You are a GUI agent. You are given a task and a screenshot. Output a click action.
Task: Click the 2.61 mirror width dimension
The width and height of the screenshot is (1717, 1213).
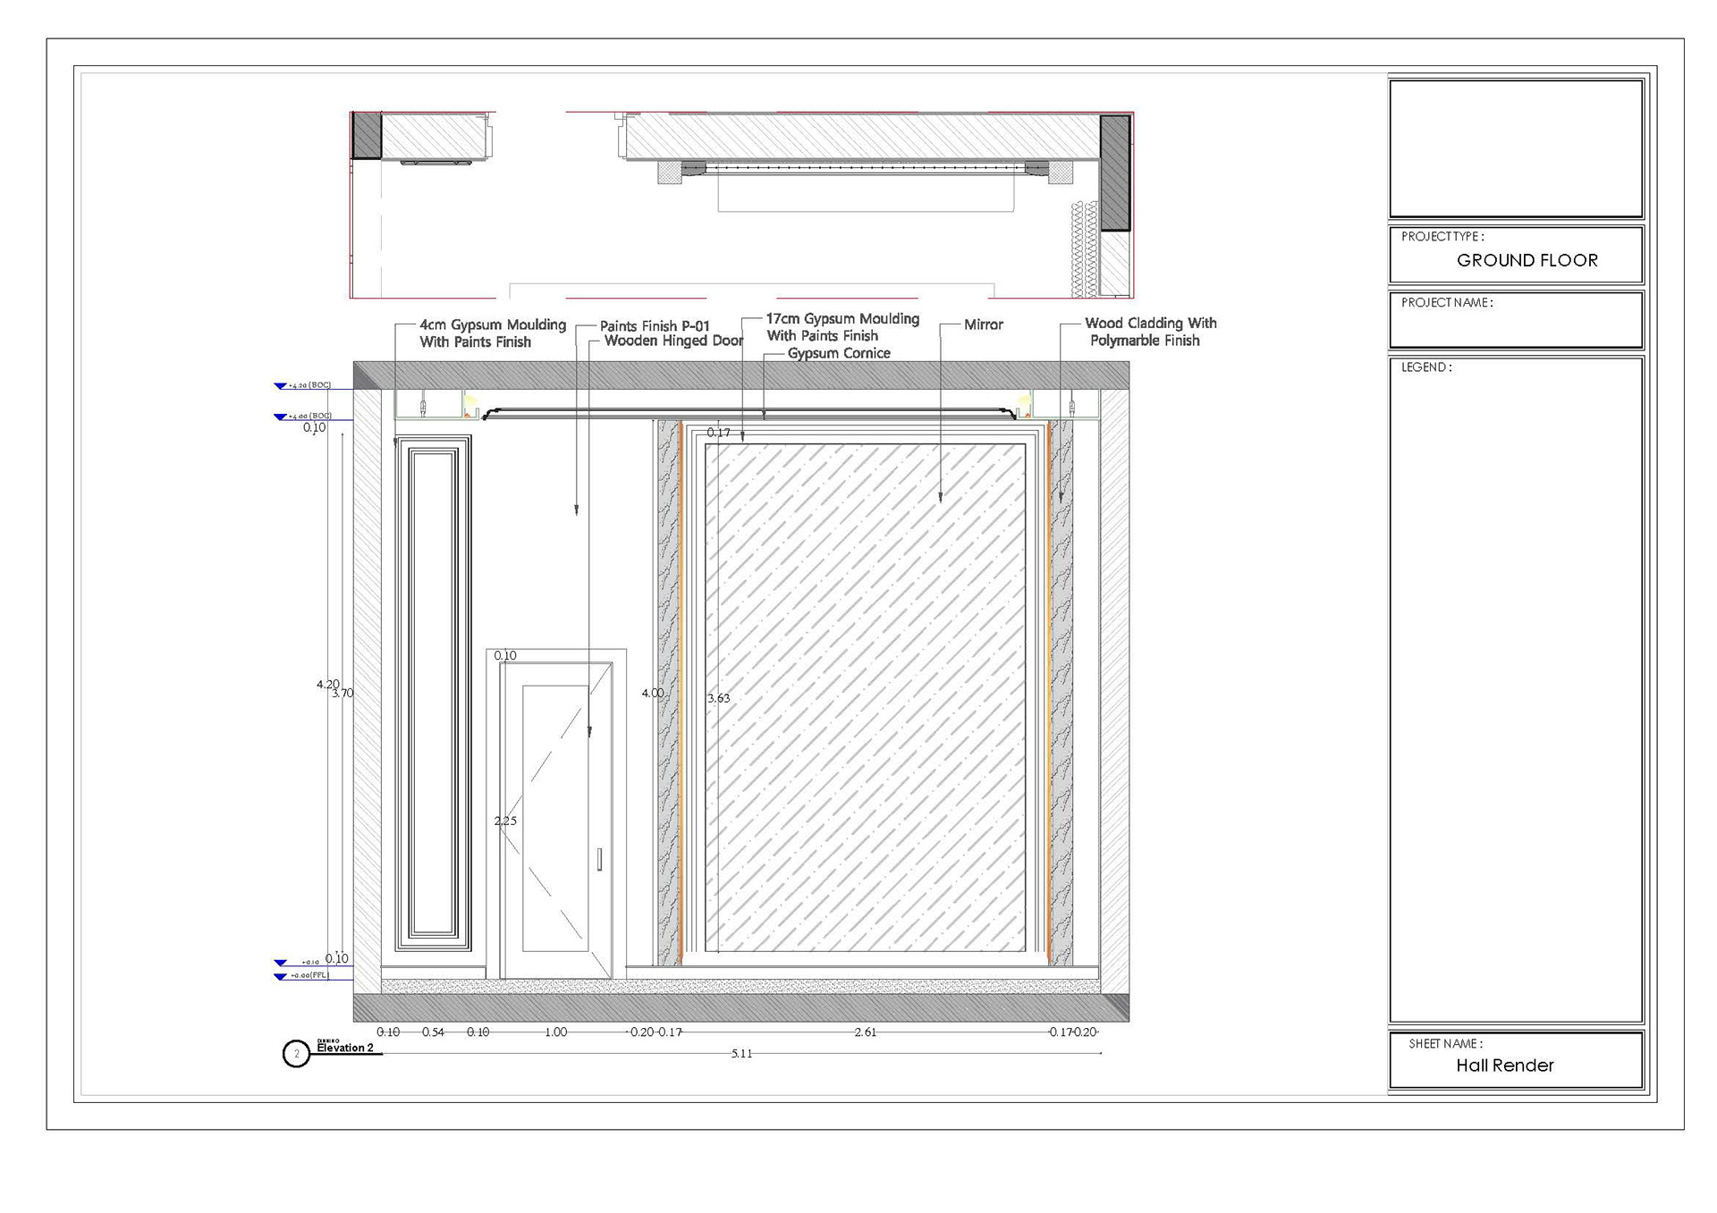point(865,1032)
